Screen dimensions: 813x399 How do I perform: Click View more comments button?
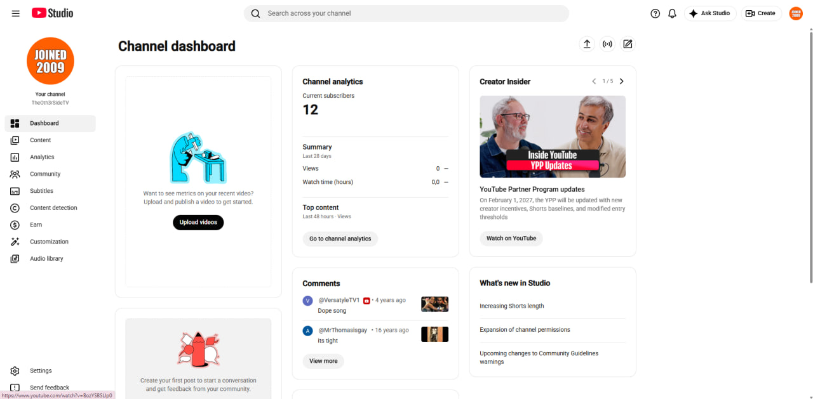323,361
